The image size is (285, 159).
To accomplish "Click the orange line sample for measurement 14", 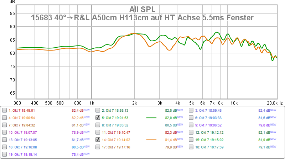I will [x=151, y=140].
